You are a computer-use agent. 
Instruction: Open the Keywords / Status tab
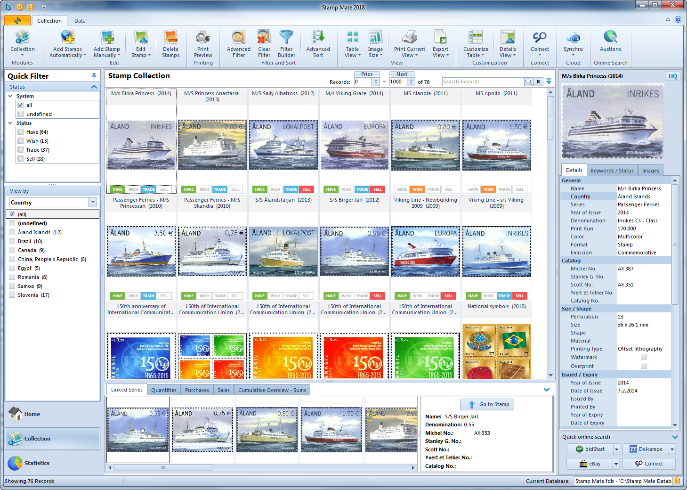click(x=612, y=171)
